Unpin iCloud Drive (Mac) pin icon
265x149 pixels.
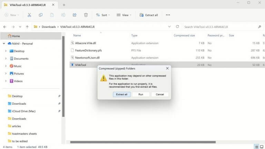[59, 111]
